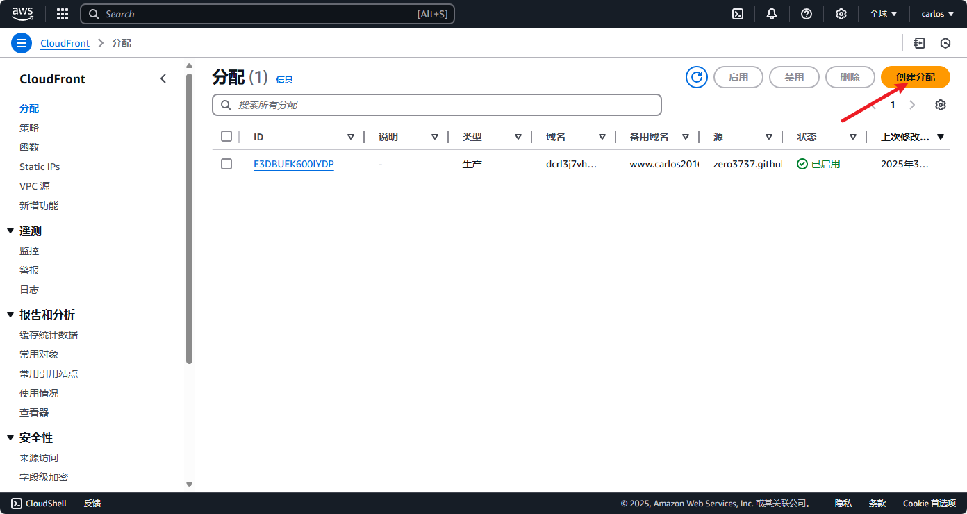
Task: Collapse the 遥测 section
Action: coord(10,231)
